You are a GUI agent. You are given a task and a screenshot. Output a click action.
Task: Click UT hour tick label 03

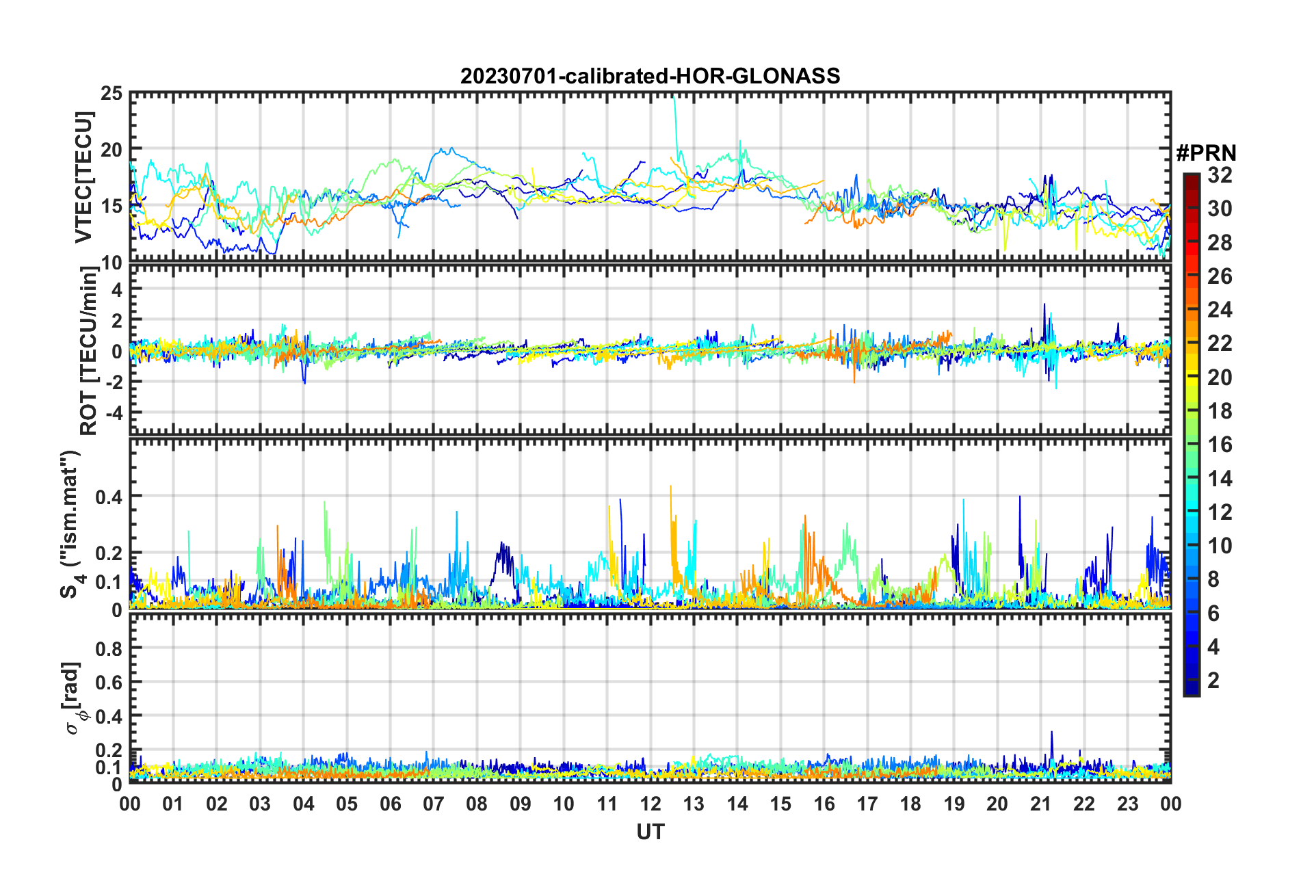tap(260, 804)
